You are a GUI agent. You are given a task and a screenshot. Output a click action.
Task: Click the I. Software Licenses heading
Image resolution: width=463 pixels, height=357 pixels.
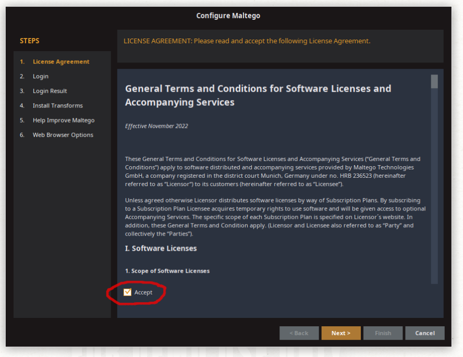(161, 249)
